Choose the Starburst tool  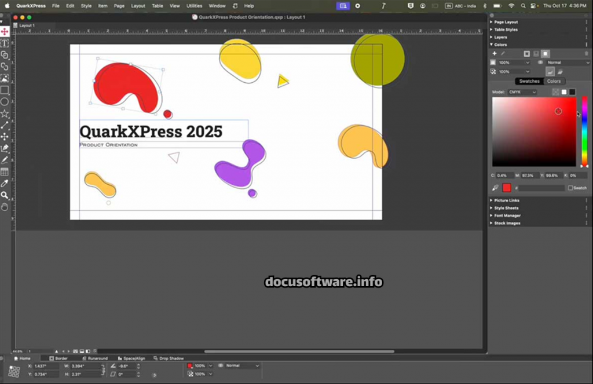point(5,114)
